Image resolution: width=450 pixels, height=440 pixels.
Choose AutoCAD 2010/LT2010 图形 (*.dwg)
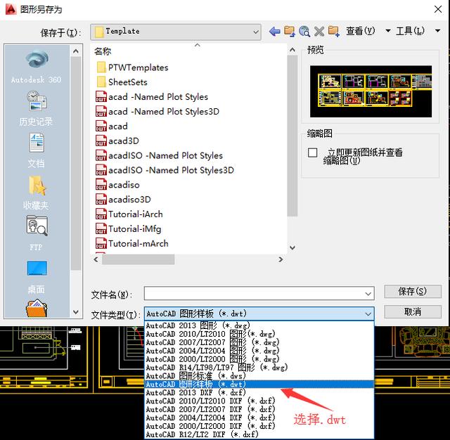259,334
